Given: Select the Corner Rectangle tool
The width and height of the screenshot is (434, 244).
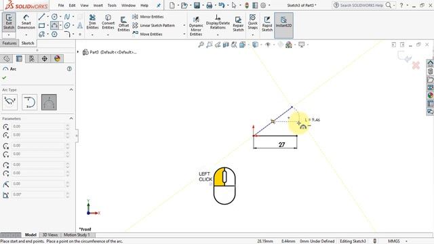Looking at the screenshot, I should pos(41,26).
